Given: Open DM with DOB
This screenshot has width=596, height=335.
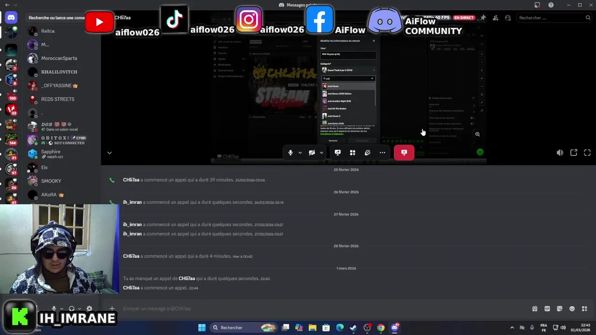Looking at the screenshot, I should (x=62, y=127).
